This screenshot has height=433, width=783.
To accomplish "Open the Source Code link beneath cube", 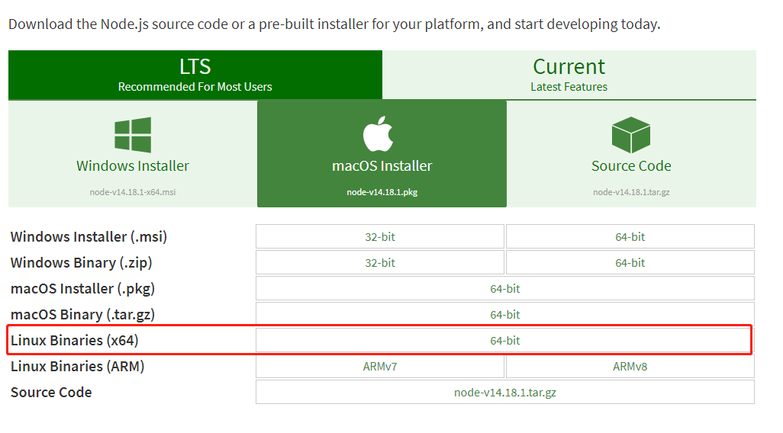I will click(631, 165).
